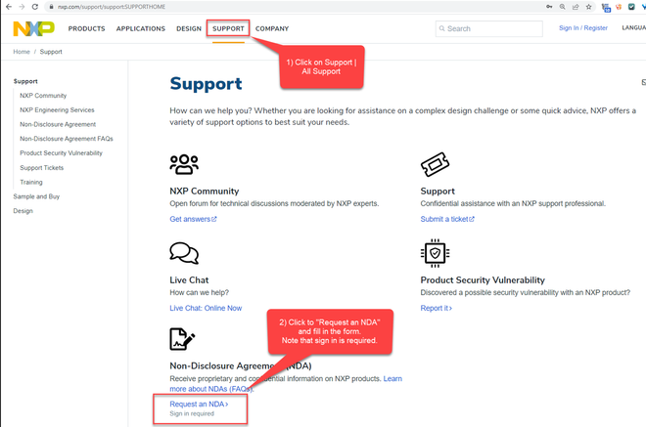Open Sample and Buy in sidebar

[36, 196]
